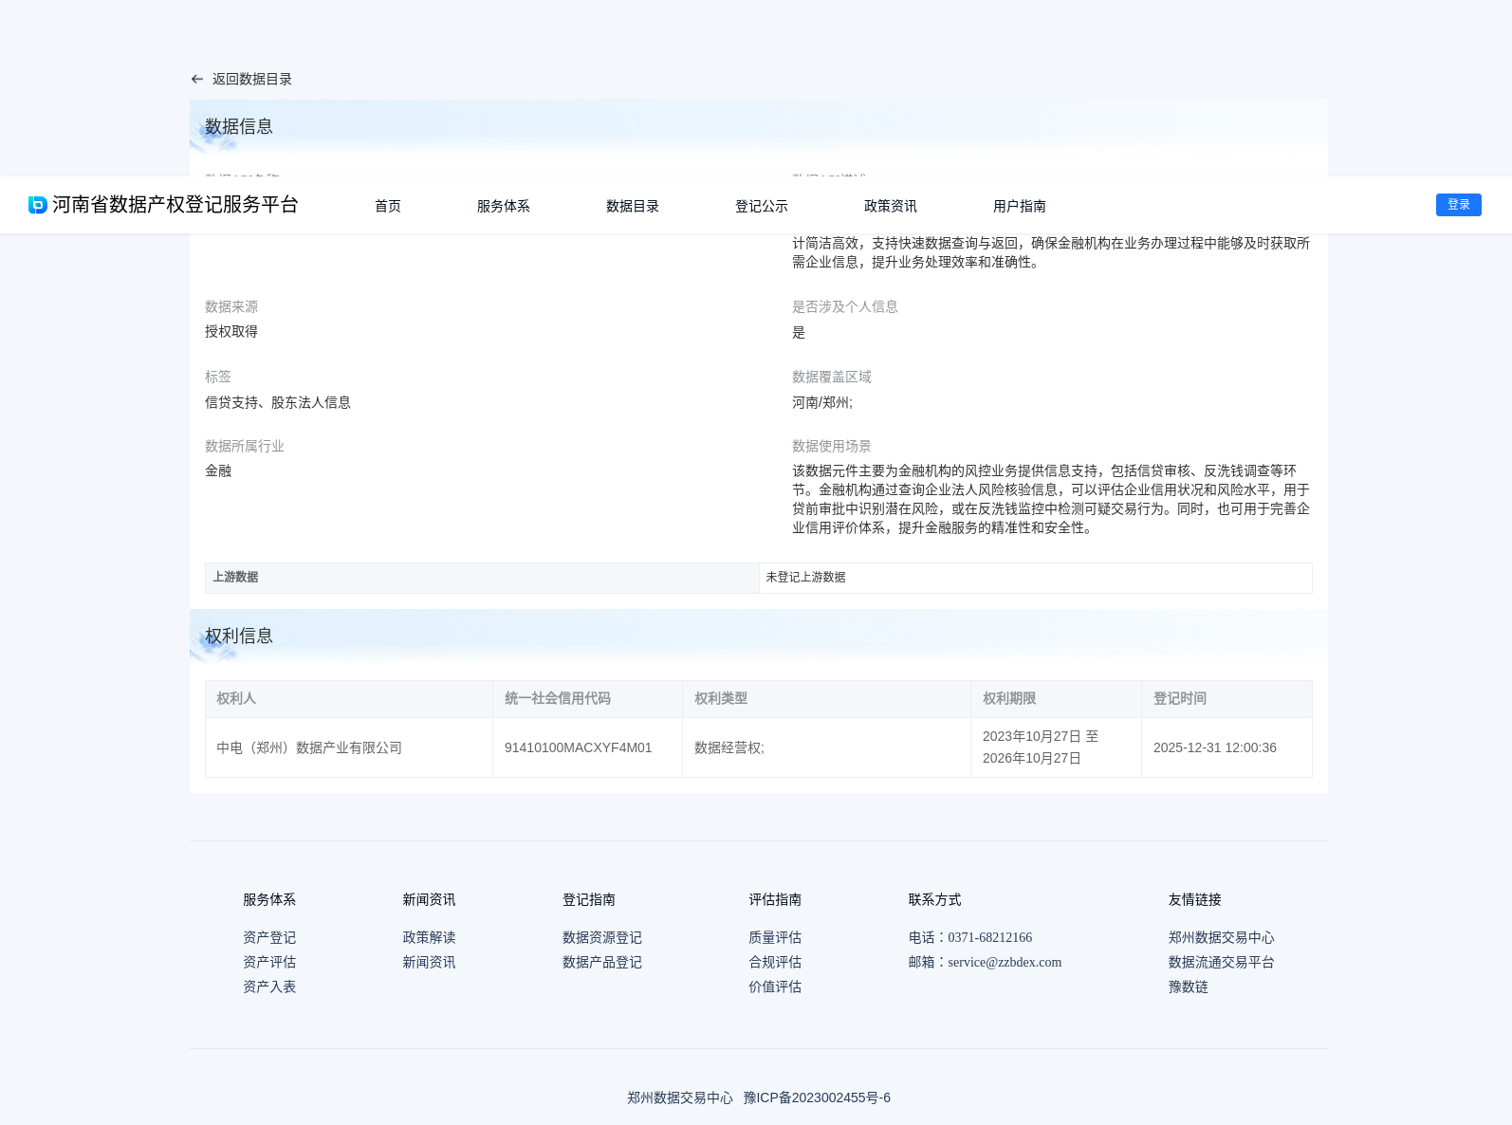
Task: Open friendly link 数据流通交易平台
Action: [x=1222, y=962]
